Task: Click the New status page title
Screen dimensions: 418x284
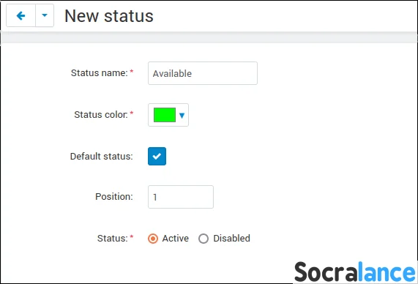Action: click(109, 16)
